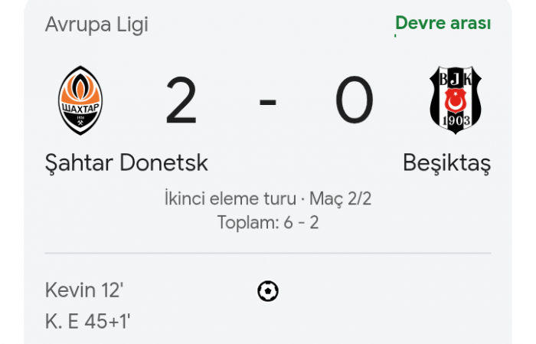The width and height of the screenshot is (536, 344).
Task: Select the Şahtar Donetsk team name
Action: (x=126, y=163)
